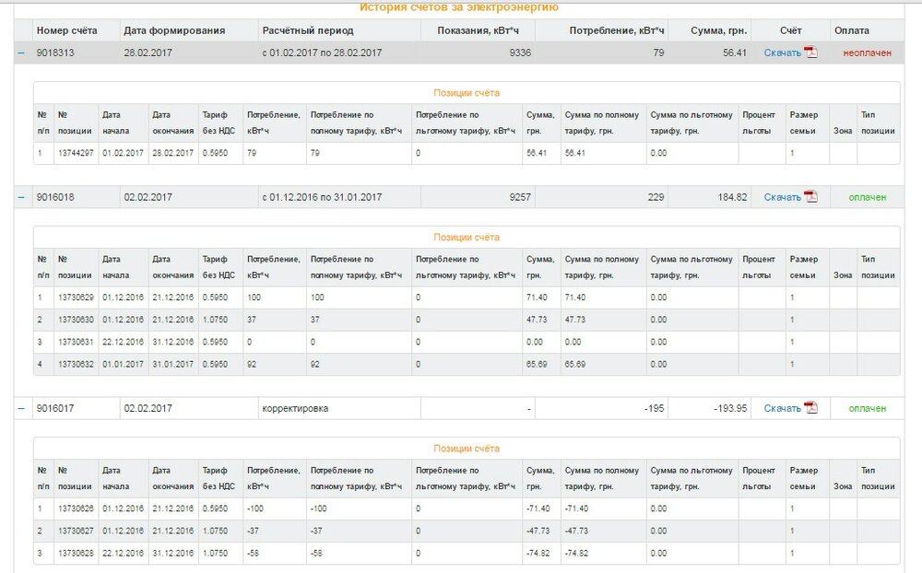Select invoice number 9016018
This screenshot has height=573, width=922.
click(55, 197)
